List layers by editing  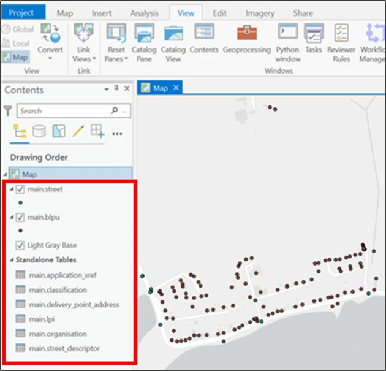[78, 131]
